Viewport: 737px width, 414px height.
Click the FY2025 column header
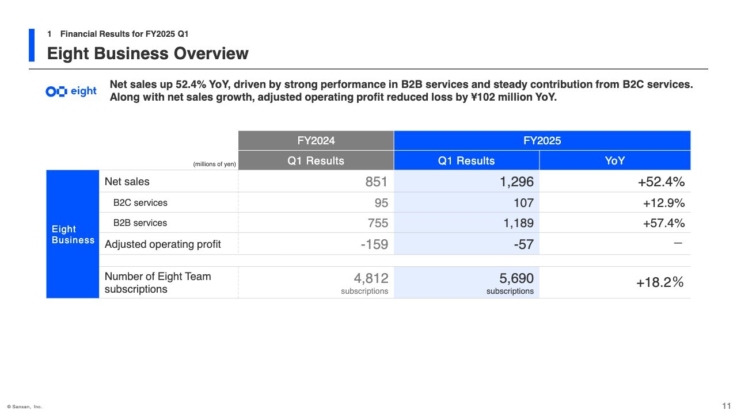pos(542,140)
